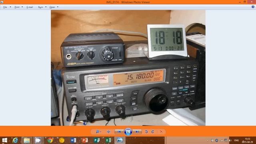Expand the Open dropdown arrow
The image size is (256, 144).
coord(58,7)
